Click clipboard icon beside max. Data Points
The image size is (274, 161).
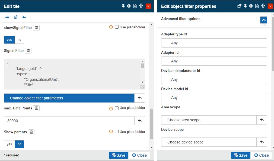click(x=37, y=108)
